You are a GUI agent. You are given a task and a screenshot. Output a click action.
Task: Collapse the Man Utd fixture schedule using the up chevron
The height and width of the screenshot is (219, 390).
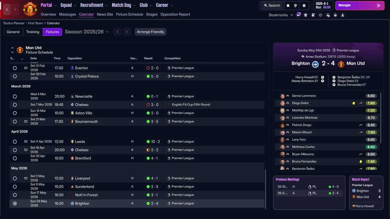point(12,48)
